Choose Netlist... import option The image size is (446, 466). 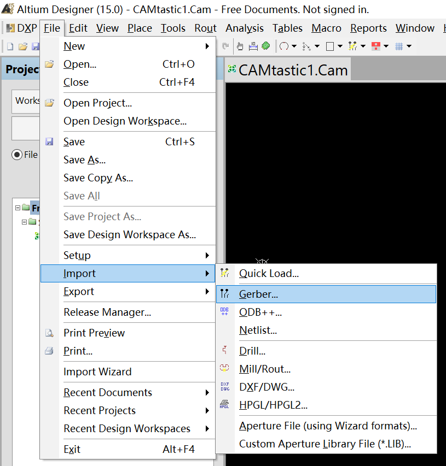point(326,330)
